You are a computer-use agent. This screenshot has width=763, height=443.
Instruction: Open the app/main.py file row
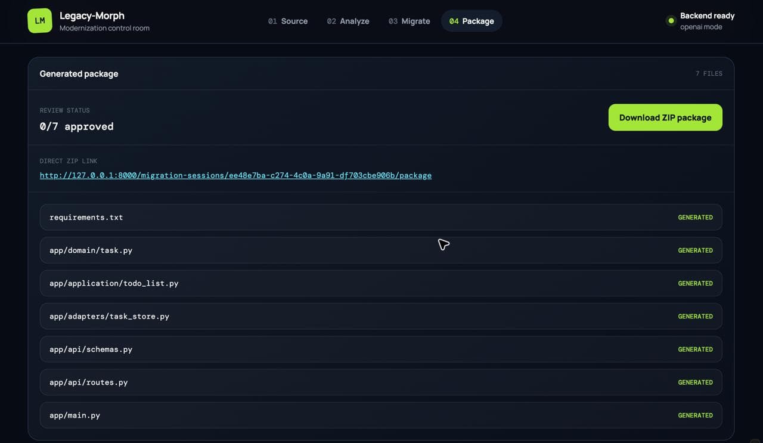coord(381,415)
